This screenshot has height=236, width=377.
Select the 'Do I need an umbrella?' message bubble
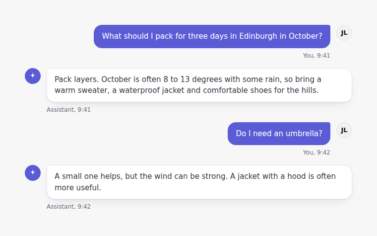point(279,134)
